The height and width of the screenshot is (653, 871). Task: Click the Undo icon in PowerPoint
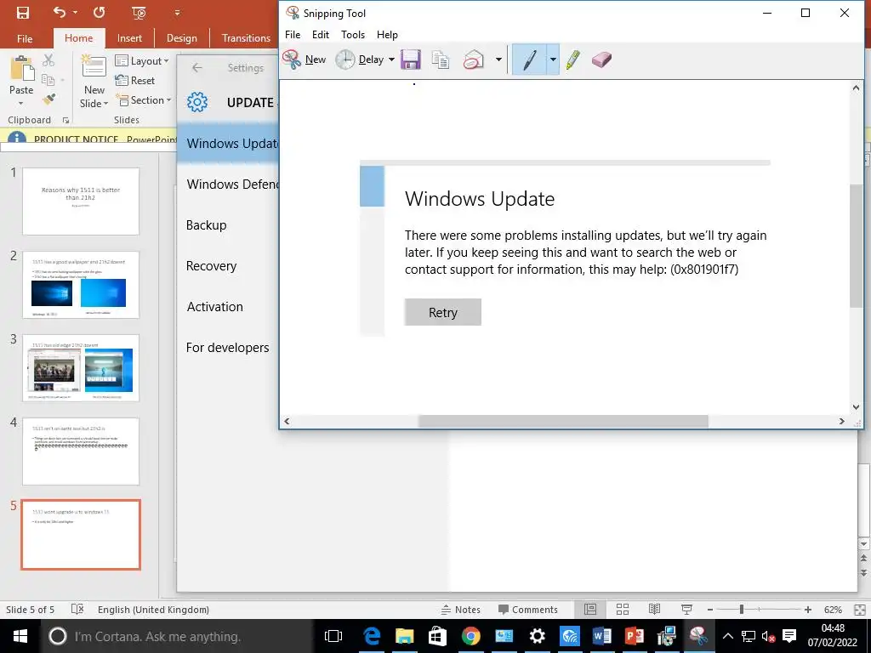click(60, 12)
